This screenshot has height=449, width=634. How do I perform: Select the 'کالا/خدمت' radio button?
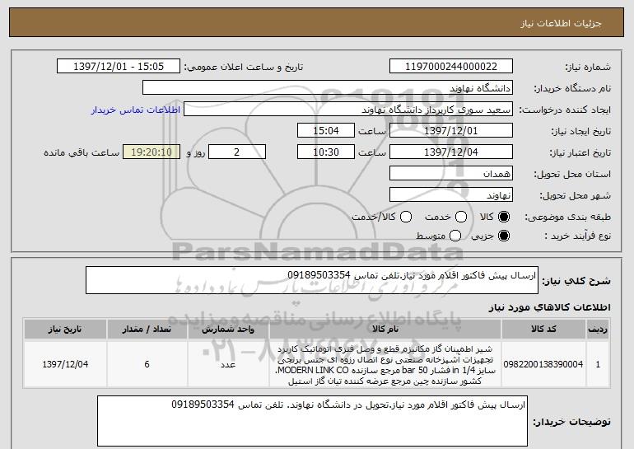click(x=406, y=217)
